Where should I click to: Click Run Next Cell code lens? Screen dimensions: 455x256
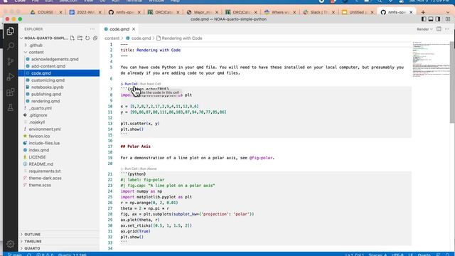point(150,84)
